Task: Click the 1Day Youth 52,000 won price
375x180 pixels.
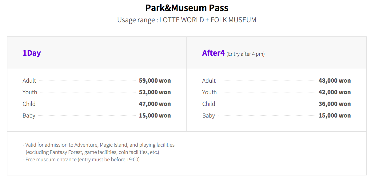Action: tap(155, 92)
